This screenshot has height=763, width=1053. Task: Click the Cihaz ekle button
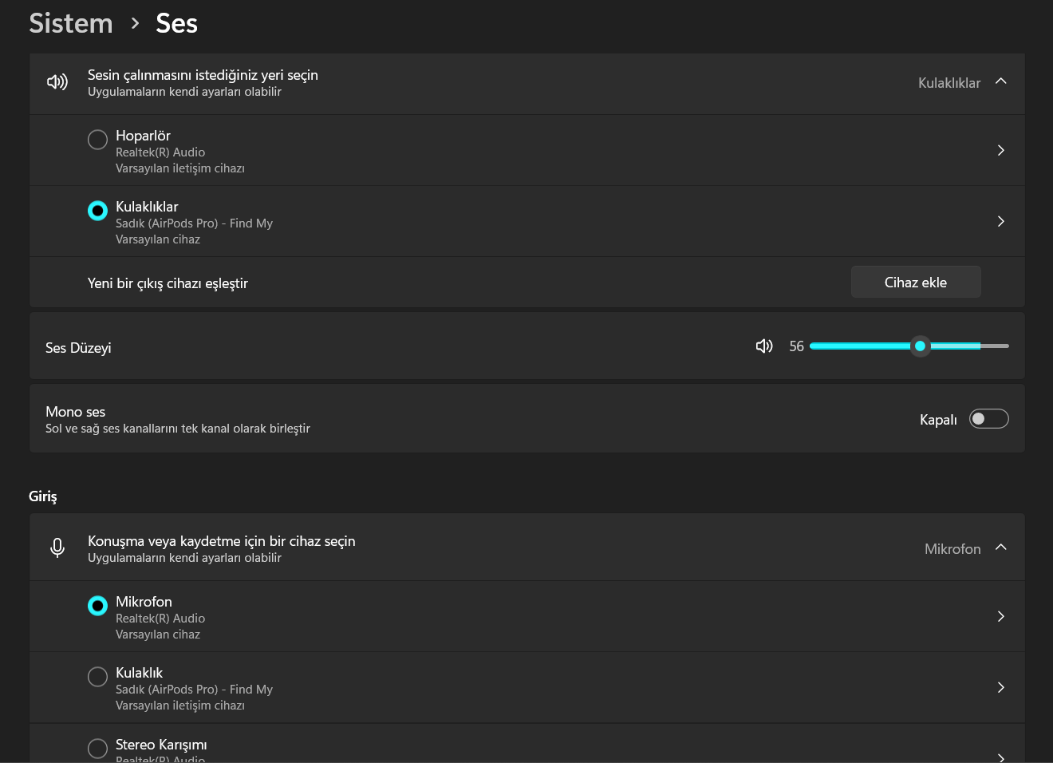915,282
